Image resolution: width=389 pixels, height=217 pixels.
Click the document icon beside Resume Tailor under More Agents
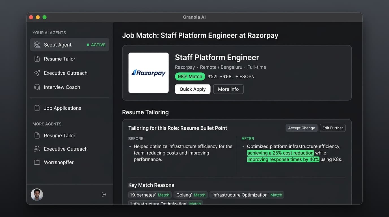coord(37,135)
